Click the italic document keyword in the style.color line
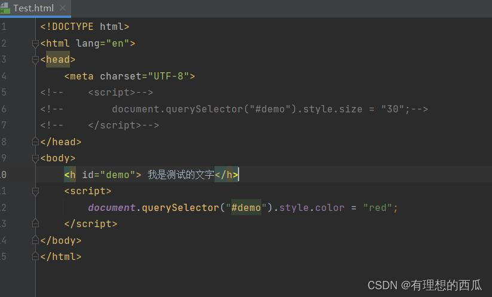492x297 pixels. pos(112,207)
